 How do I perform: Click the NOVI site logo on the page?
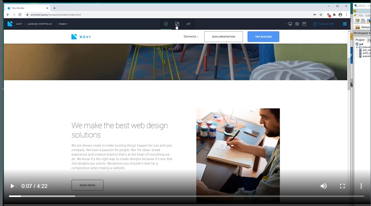pos(81,37)
